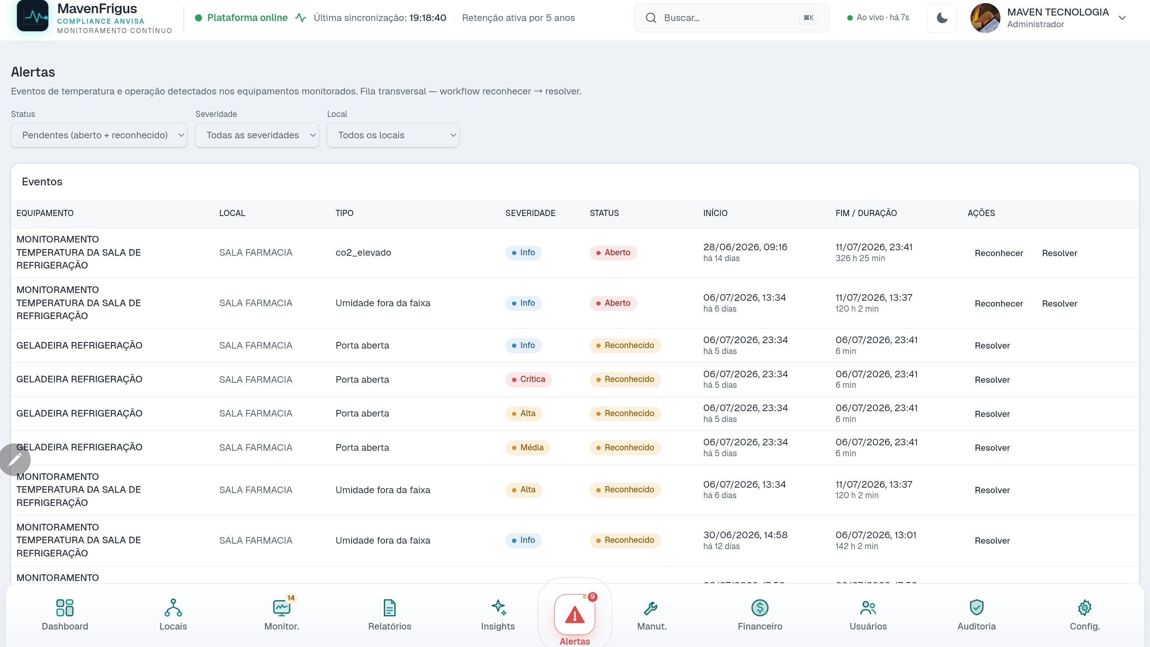Click the Auditoria tab label
Screen dimensions: 1150x647
tap(976, 626)
